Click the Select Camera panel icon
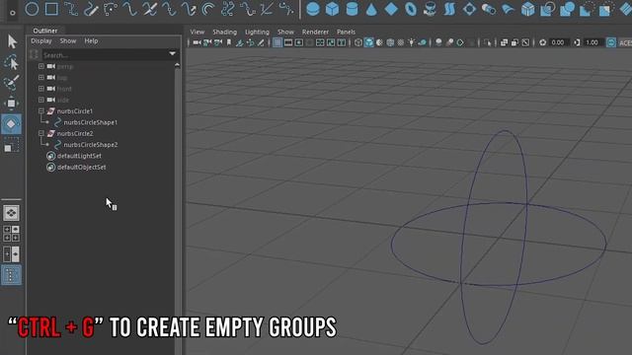632x355 pixels. [197, 42]
